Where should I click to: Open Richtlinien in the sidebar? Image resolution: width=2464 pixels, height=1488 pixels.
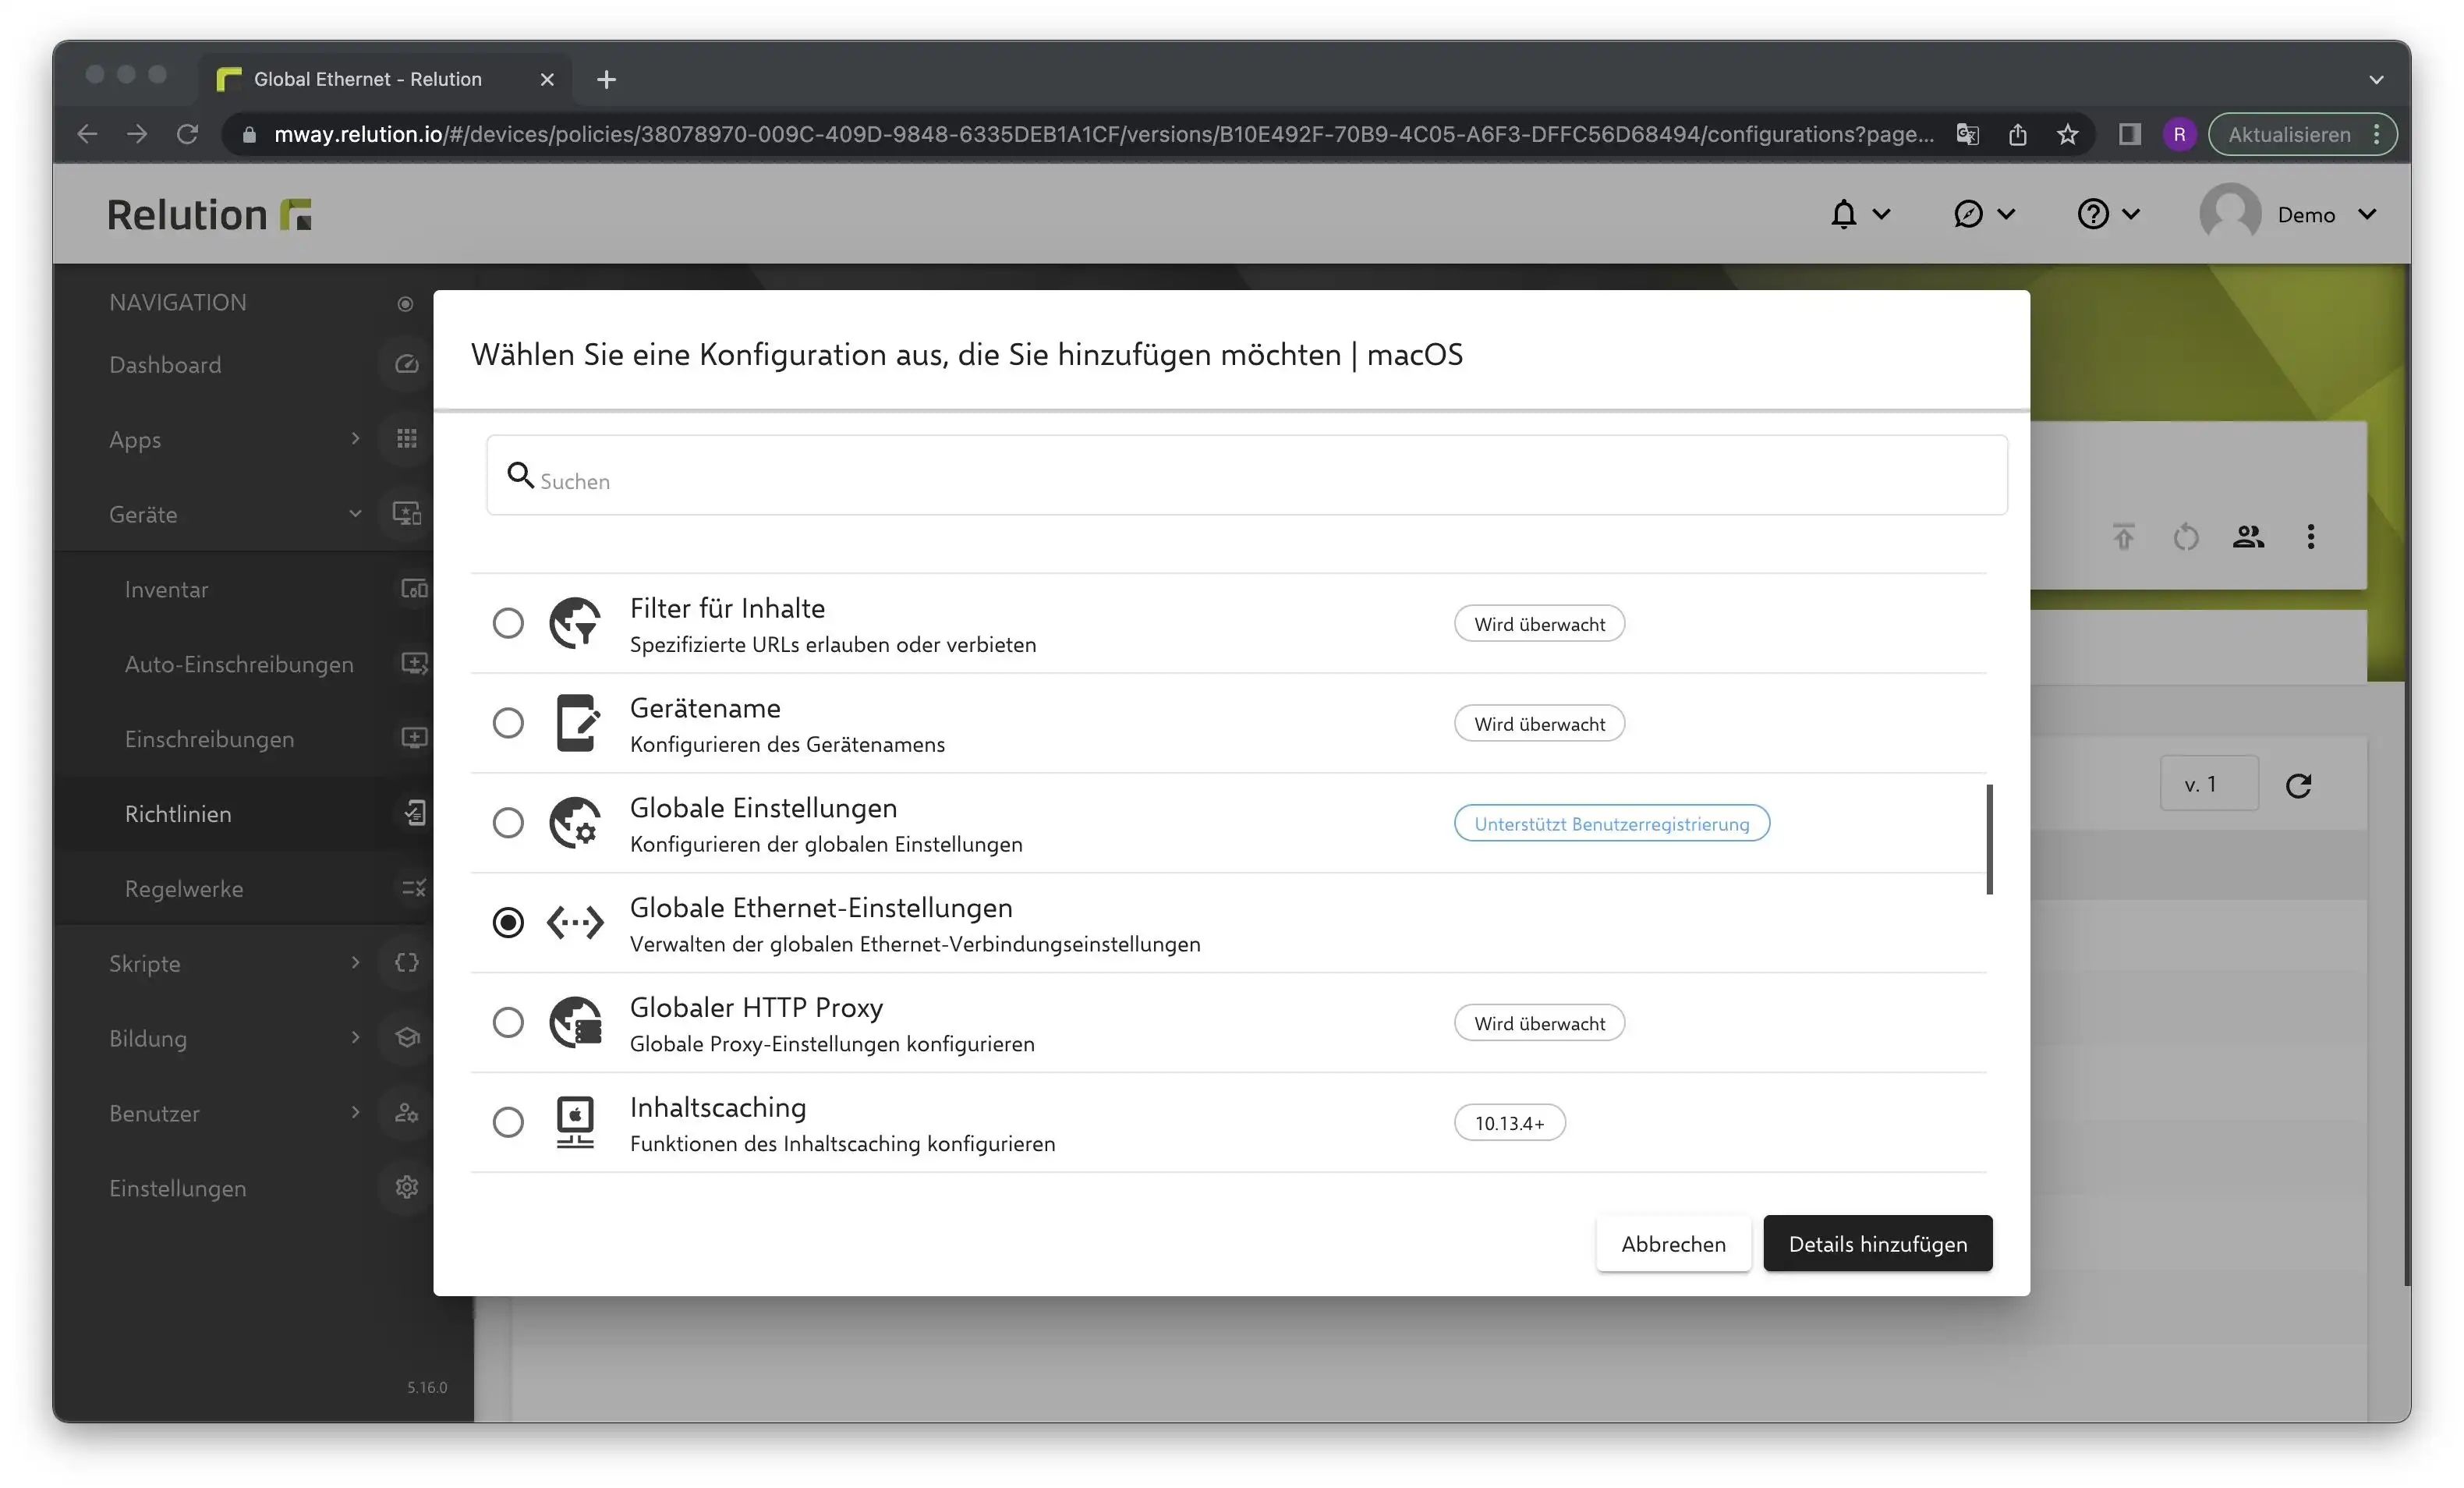point(178,814)
